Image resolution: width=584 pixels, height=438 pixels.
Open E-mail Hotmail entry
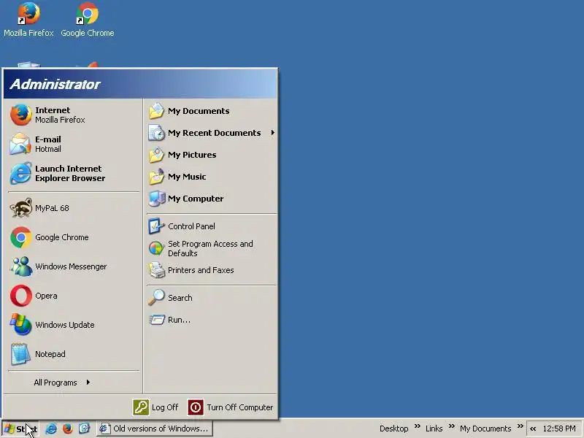point(74,144)
